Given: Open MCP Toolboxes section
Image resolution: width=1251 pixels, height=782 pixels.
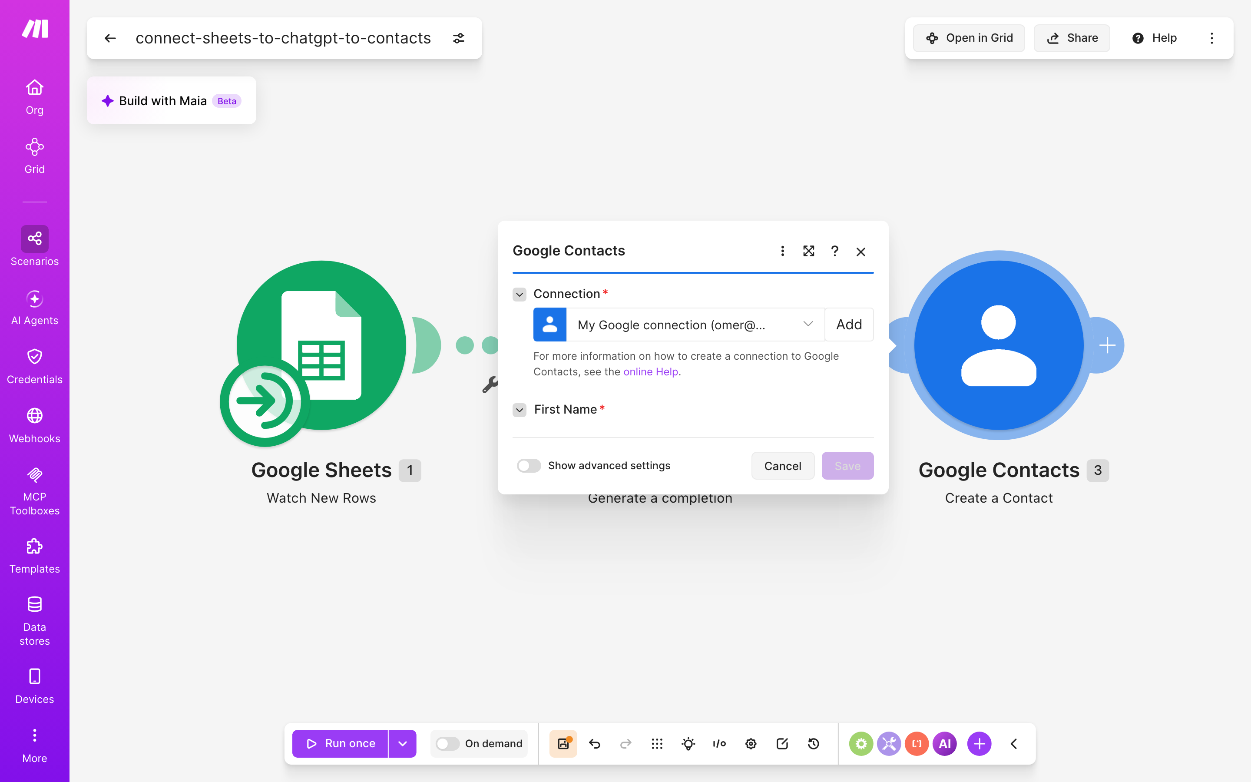Looking at the screenshot, I should pos(35,490).
